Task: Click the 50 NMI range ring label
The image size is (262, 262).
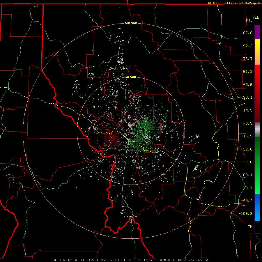Action: tap(131, 77)
